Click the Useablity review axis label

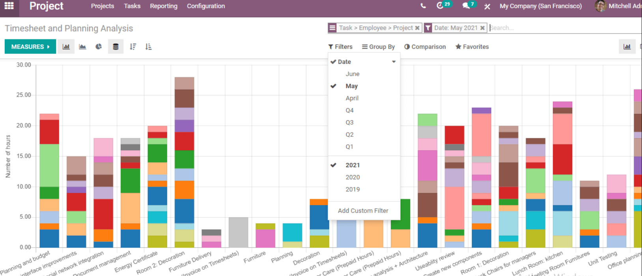[x=435, y=261]
